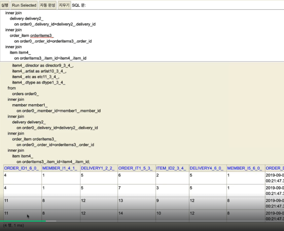Click the '(4 행, 1 ms)' result status text
The height and width of the screenshot is (231, 284).
(x=13, y=225)
